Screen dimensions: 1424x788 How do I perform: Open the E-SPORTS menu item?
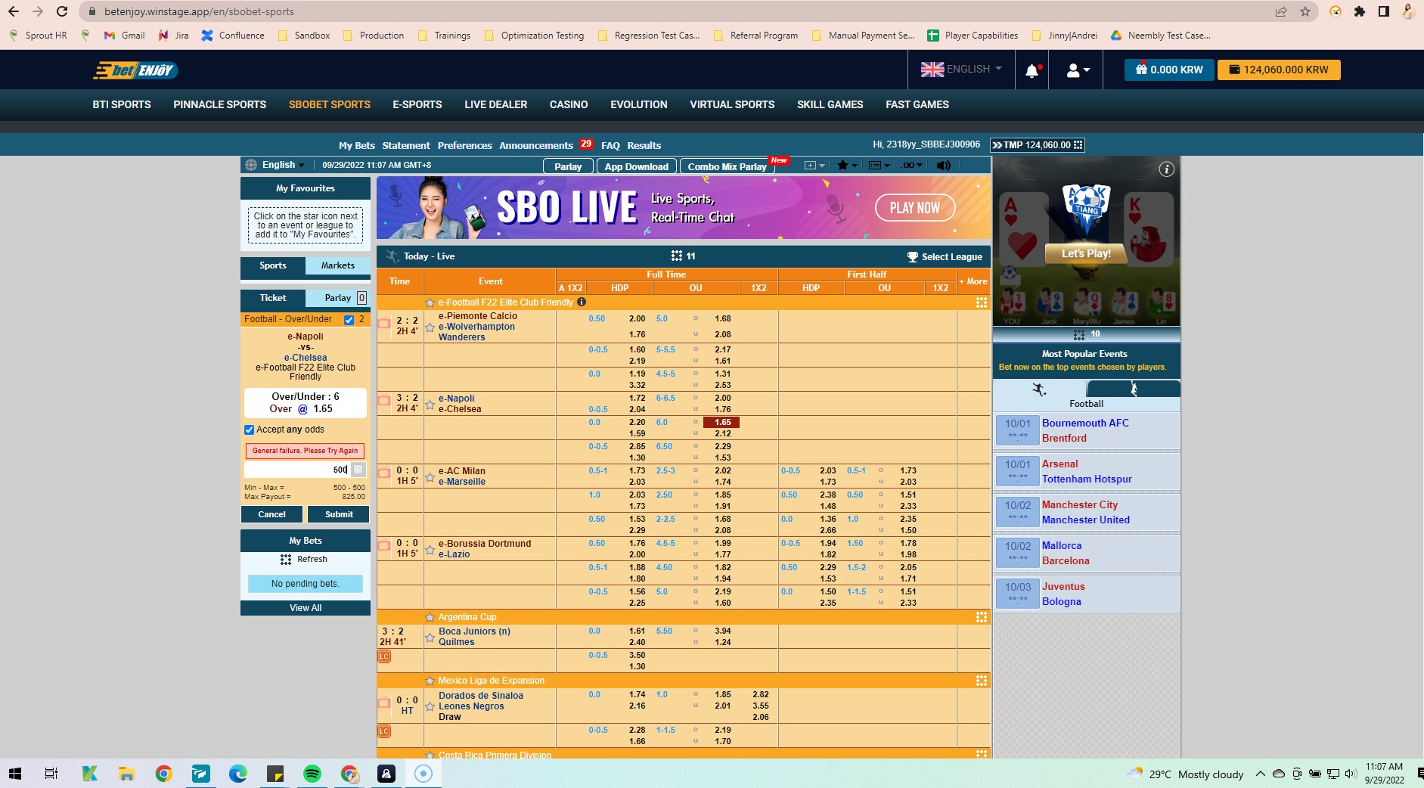pyautogui.click(x=417, y=105)
